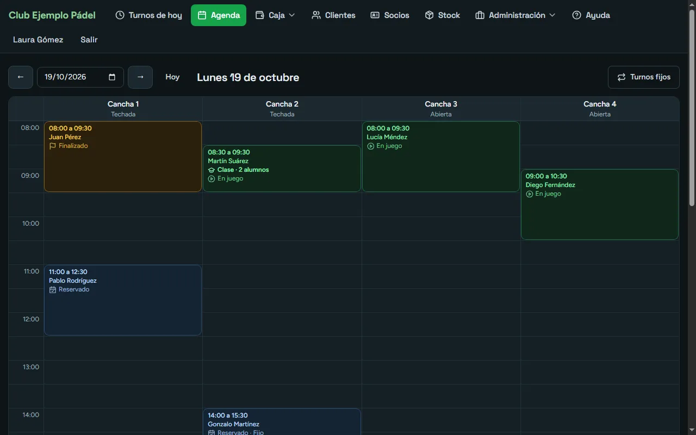696x435 pixels.
Task: Click the Salir link
Action: [89, 40]
